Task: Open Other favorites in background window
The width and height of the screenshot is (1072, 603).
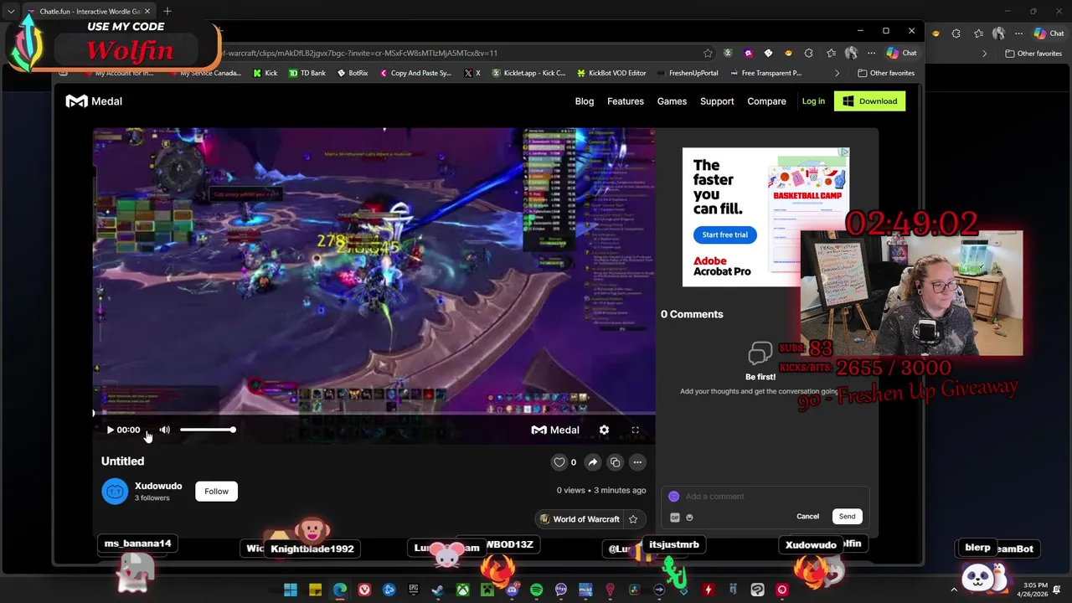Action: click(x=1033, y=54)
